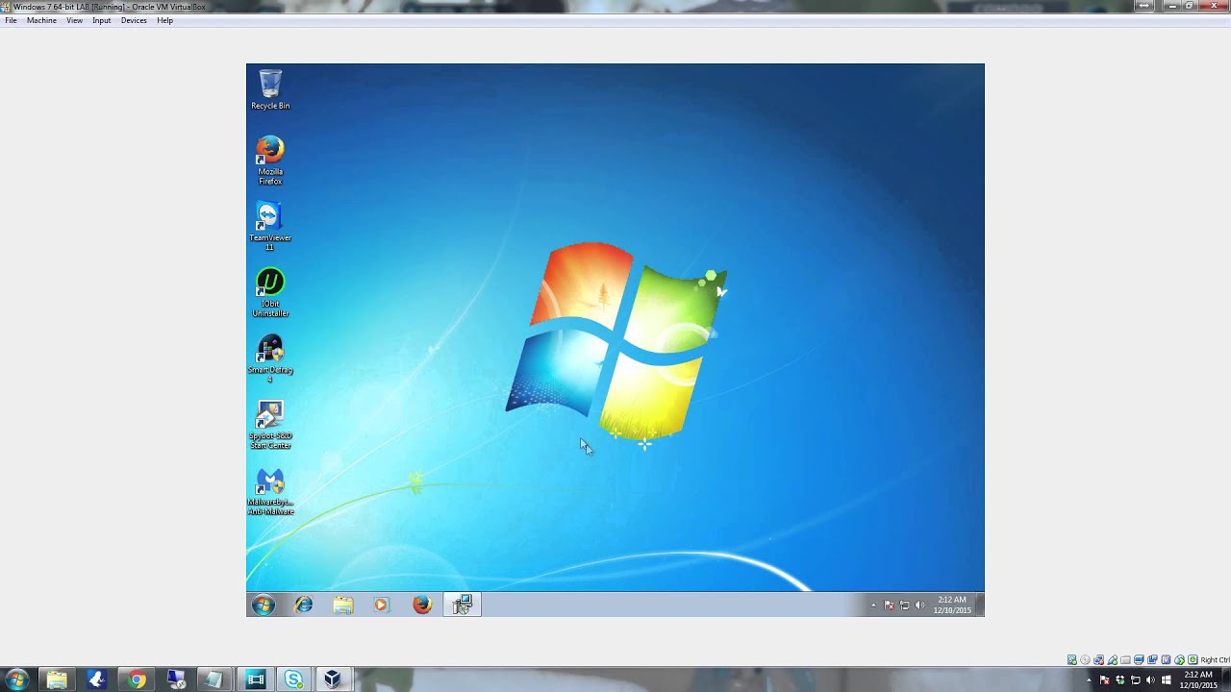The width and height of the screenshot is (1231, 692).
Task: Click VirtualBox optical disk indicator
Action: (1085, 659)
